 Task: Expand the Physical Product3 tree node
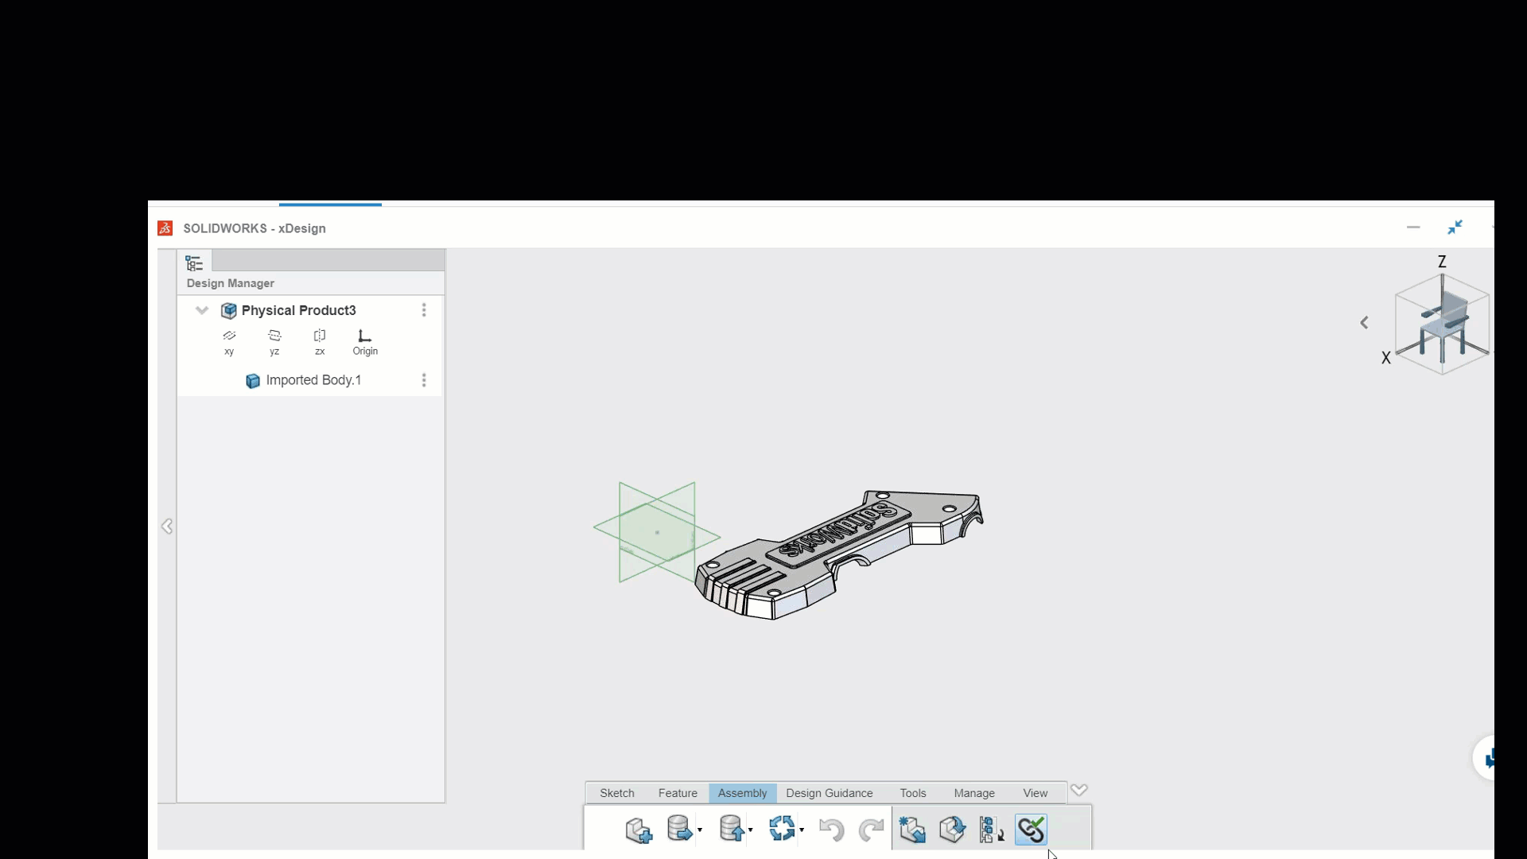[x=200, y=309]
